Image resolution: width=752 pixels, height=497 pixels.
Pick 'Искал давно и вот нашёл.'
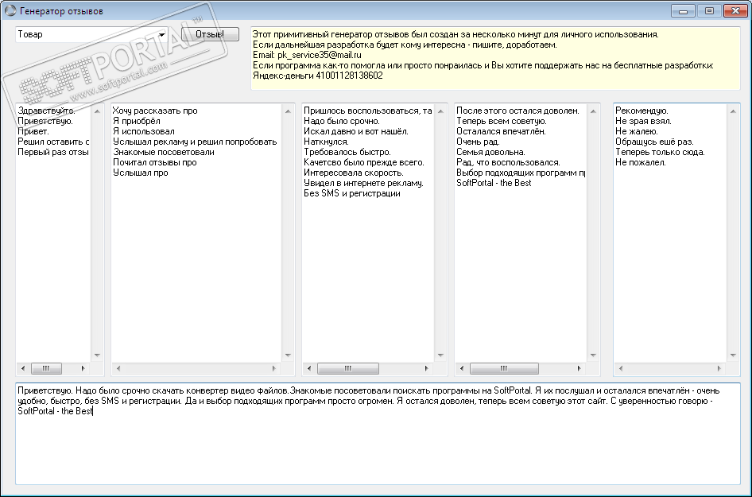click(356, 131)
